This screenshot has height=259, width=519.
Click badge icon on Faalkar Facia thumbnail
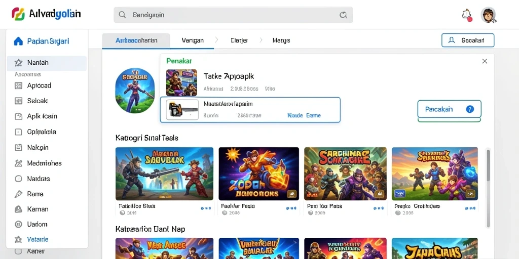click(x=291, y=194)
